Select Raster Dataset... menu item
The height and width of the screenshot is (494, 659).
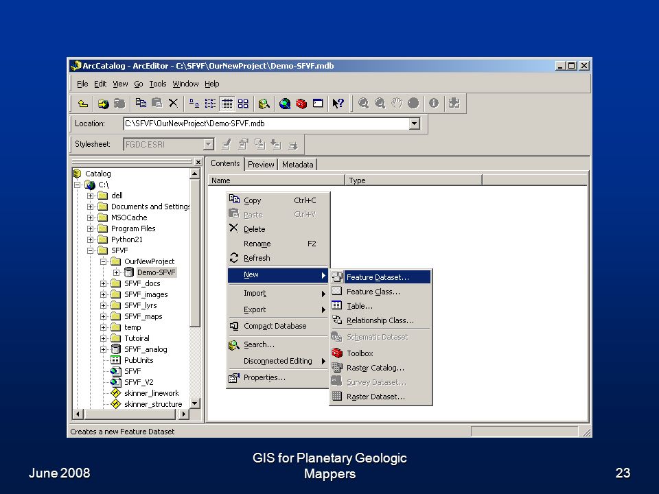click(381, 397)
